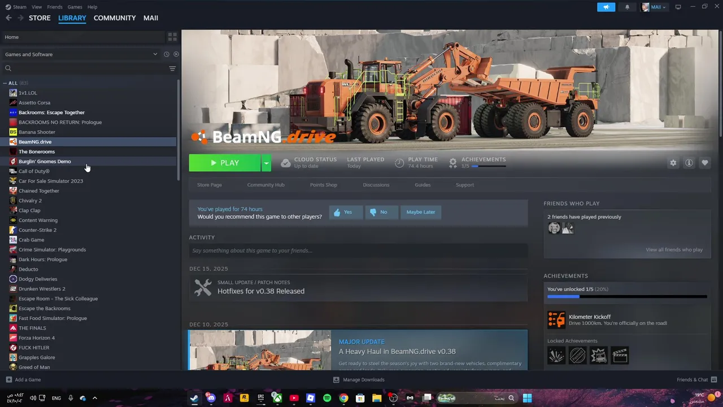Go to the COMMUNITY tab

(x=115, y=18)
